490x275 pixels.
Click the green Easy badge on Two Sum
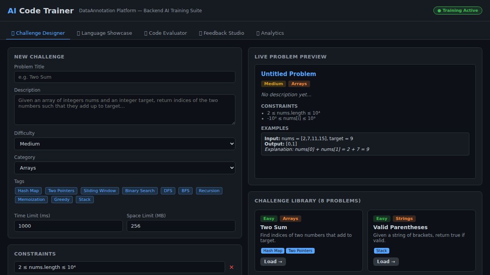(x=269, y=218)
